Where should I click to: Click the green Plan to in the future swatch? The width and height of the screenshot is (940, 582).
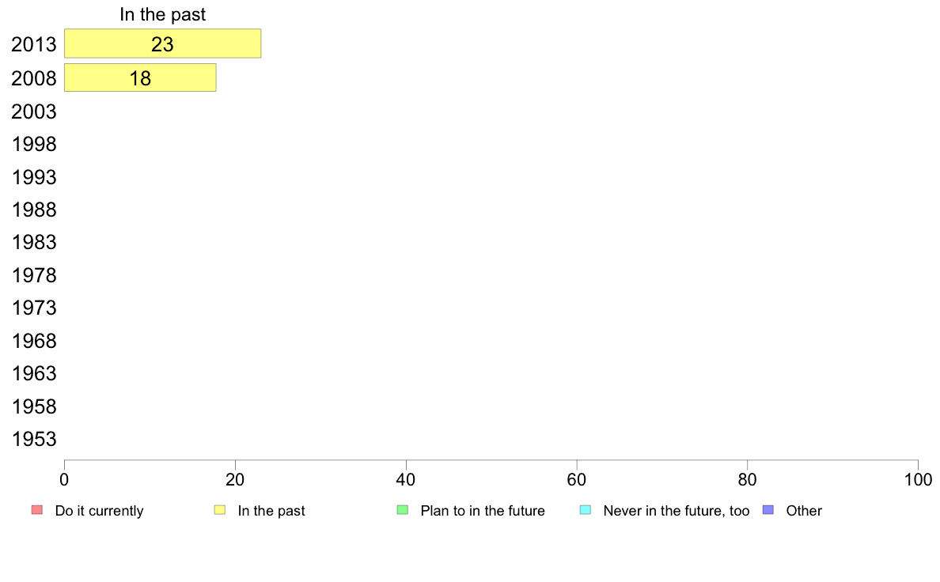point(403,510)
